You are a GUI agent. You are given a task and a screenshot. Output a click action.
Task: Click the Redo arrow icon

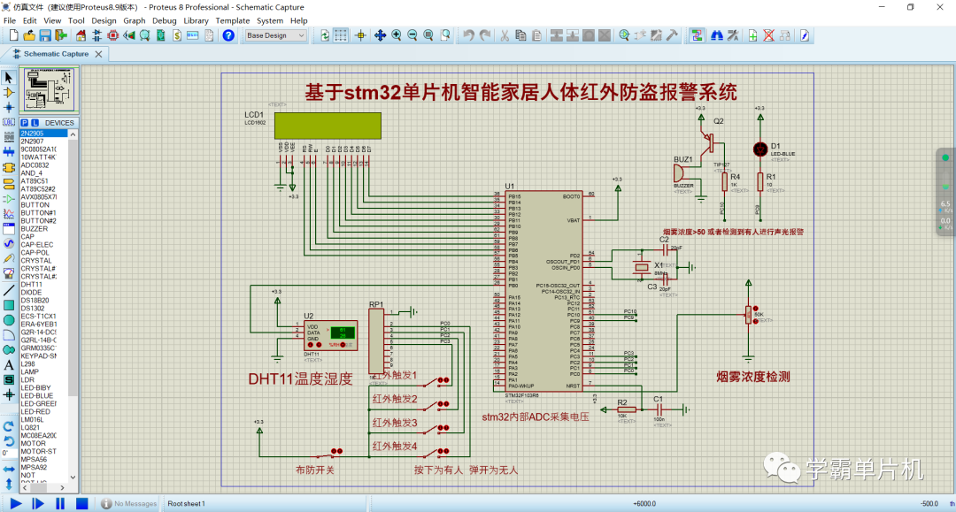[485, 35]
